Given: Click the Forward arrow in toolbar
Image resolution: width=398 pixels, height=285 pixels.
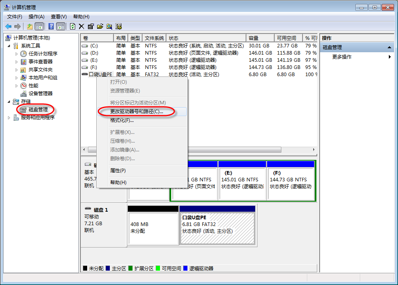Looking at the screenshot, I should pyautogui.click(x=18, y=26).
